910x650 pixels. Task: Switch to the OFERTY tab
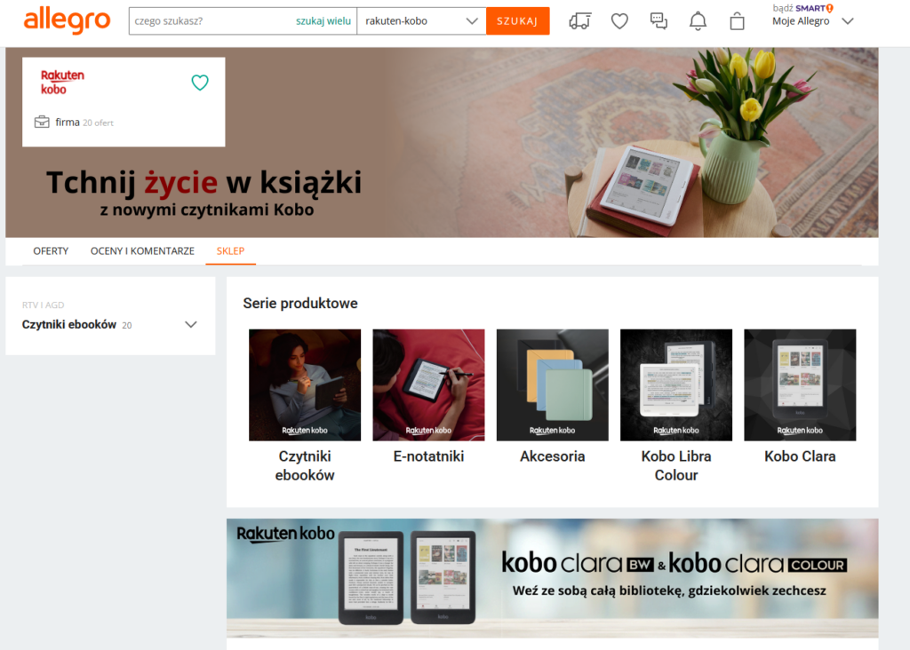coord(51,251)
